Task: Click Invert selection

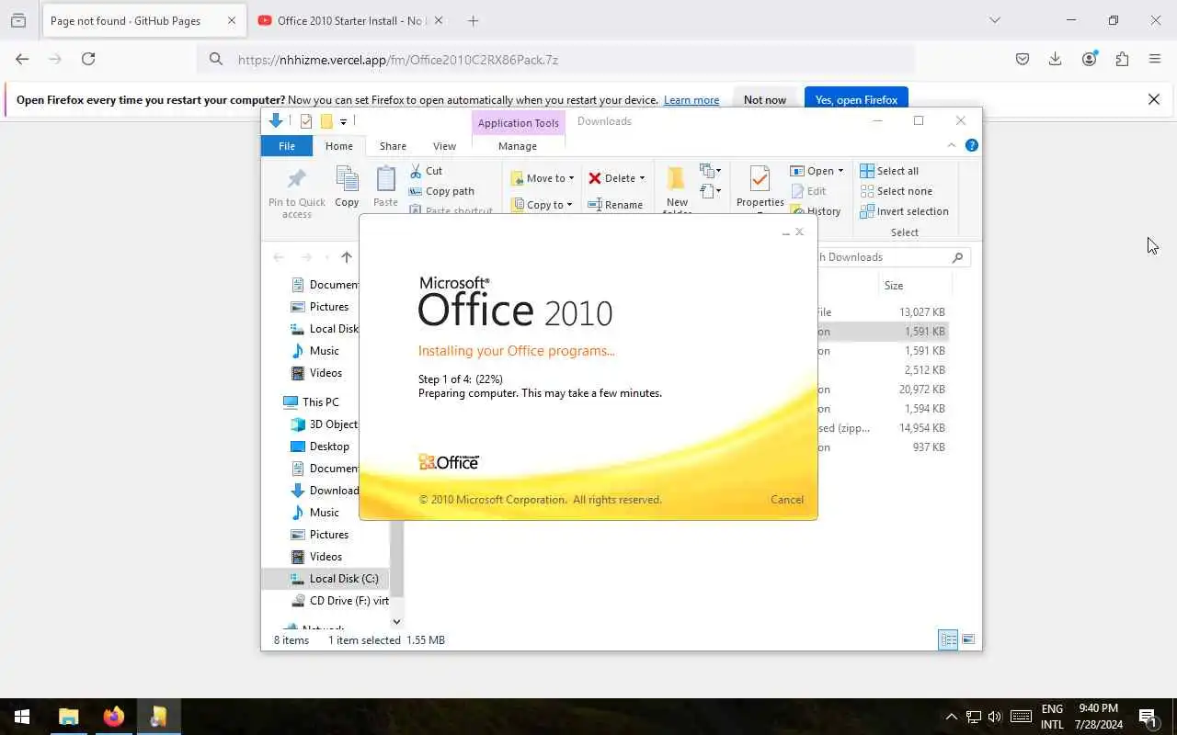Action: (x=904, y=211)
